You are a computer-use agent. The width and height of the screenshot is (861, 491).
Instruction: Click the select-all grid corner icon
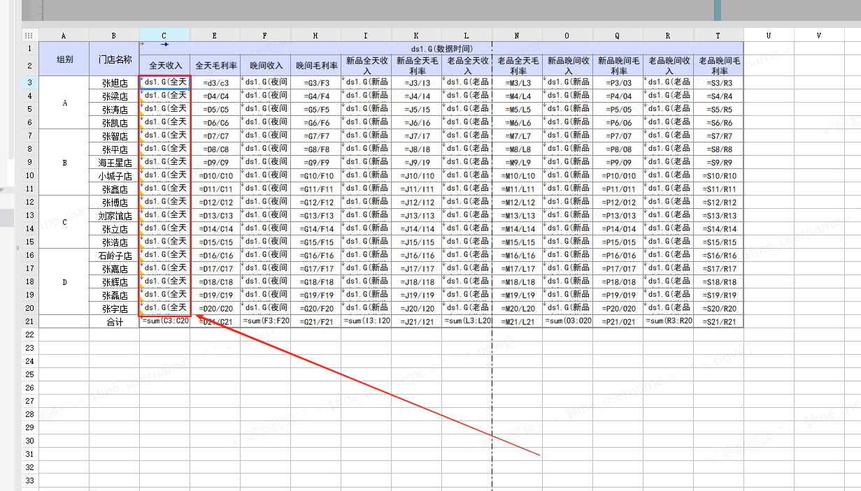pos(29,35)
